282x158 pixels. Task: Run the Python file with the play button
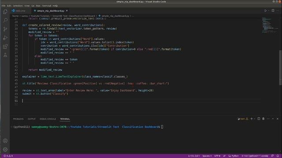pos(265,11)
